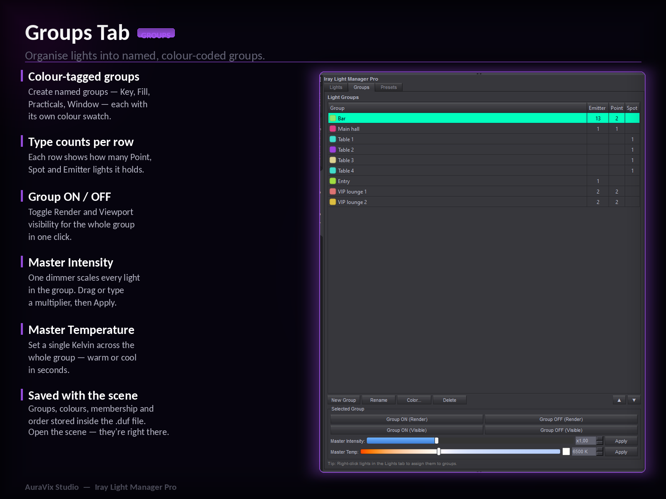Increase Master Intensity with stepper up
This screenshot has width=666, height=499.
599,439
